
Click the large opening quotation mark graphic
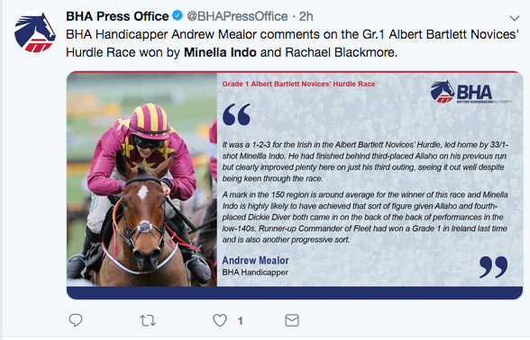pyautogui.click(x=236, y=114)
